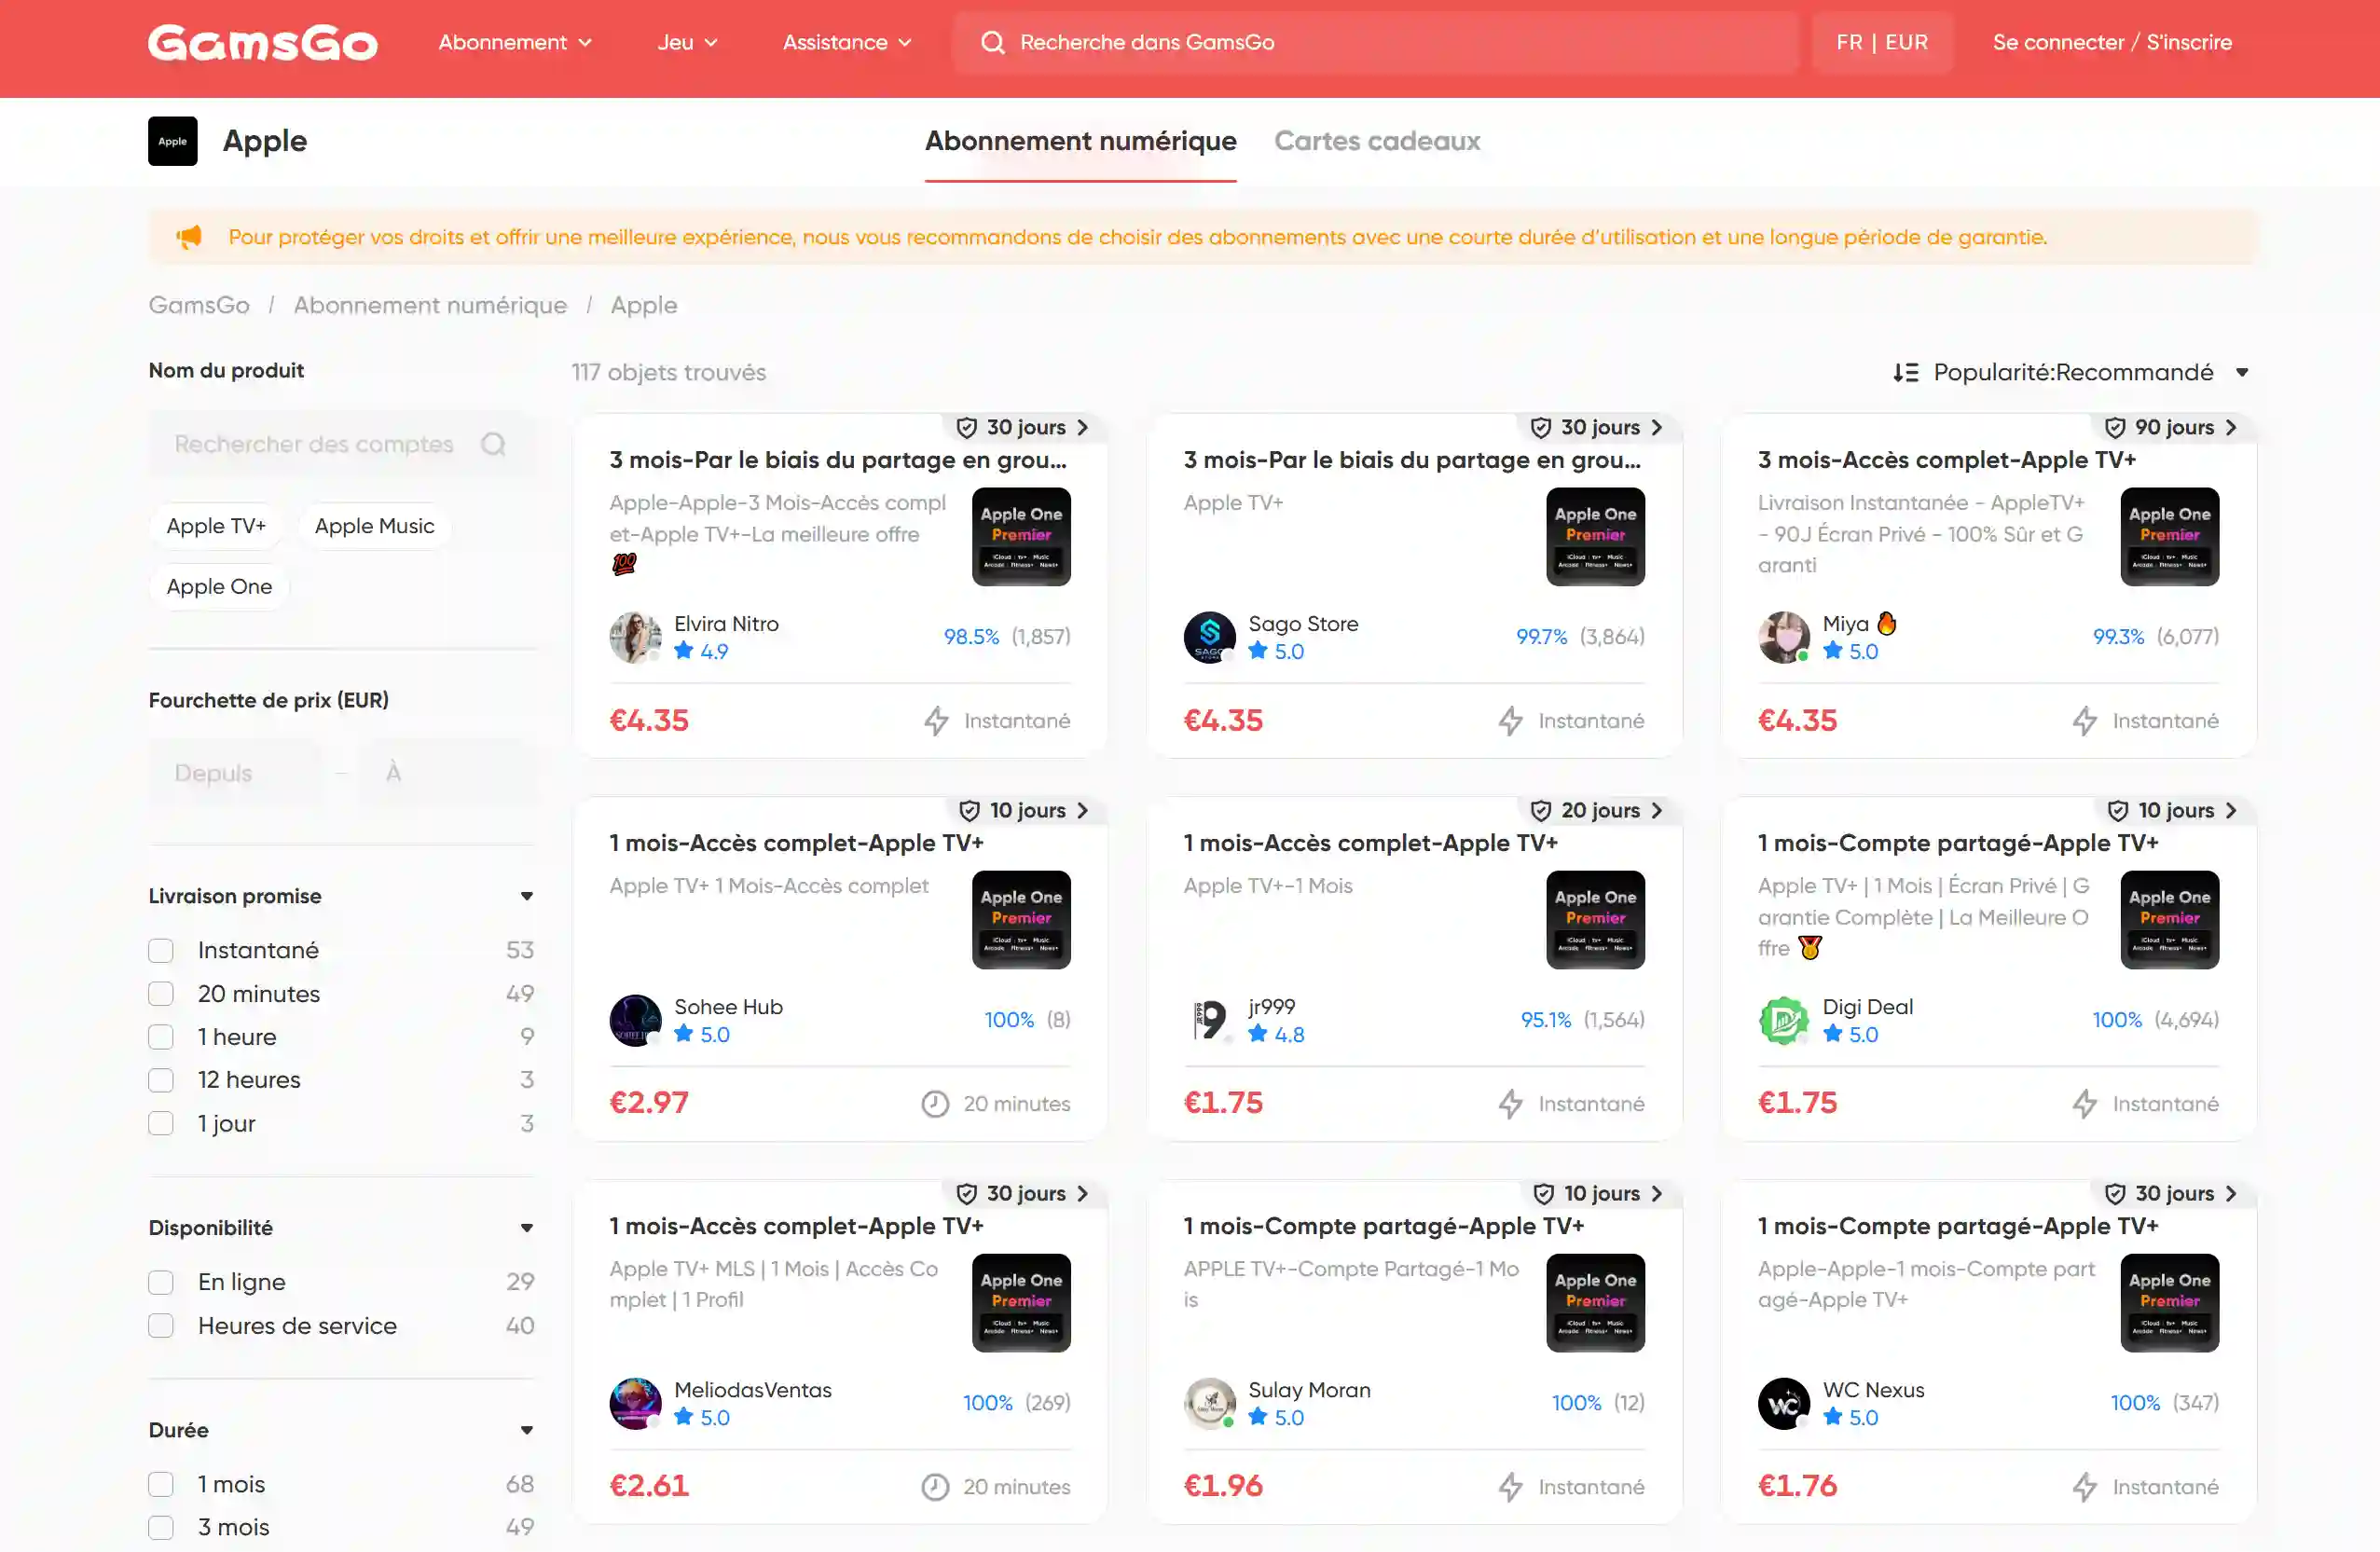Screen dimensions: 2380x1552
Task: Select the Apple One product tag
Action: point(219,587)
